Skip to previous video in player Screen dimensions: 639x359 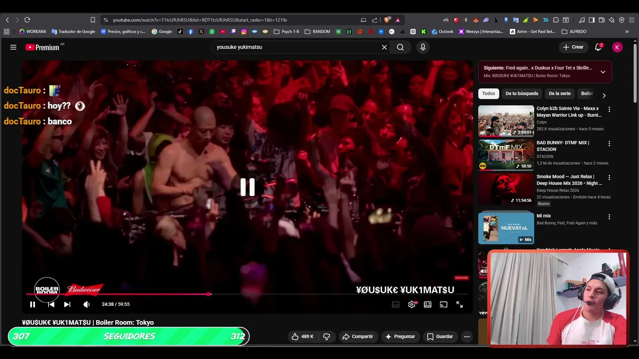coord(51,304)
